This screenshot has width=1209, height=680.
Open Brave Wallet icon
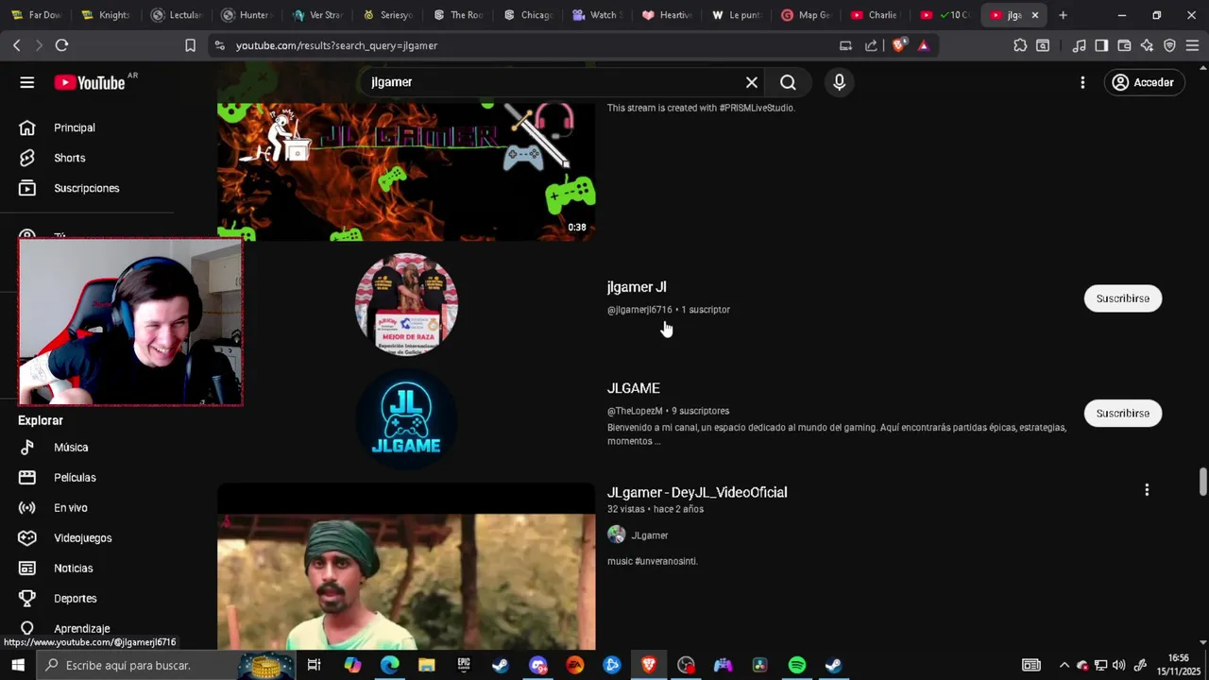point(1124,45)
